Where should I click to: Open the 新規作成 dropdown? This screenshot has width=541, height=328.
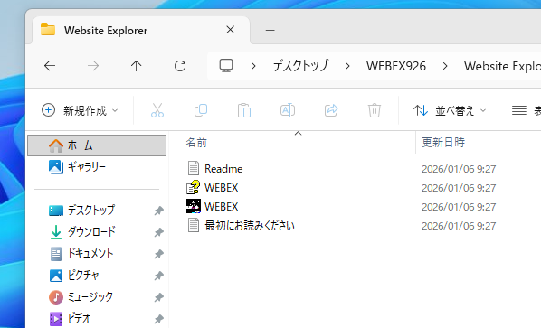(80, 110)
